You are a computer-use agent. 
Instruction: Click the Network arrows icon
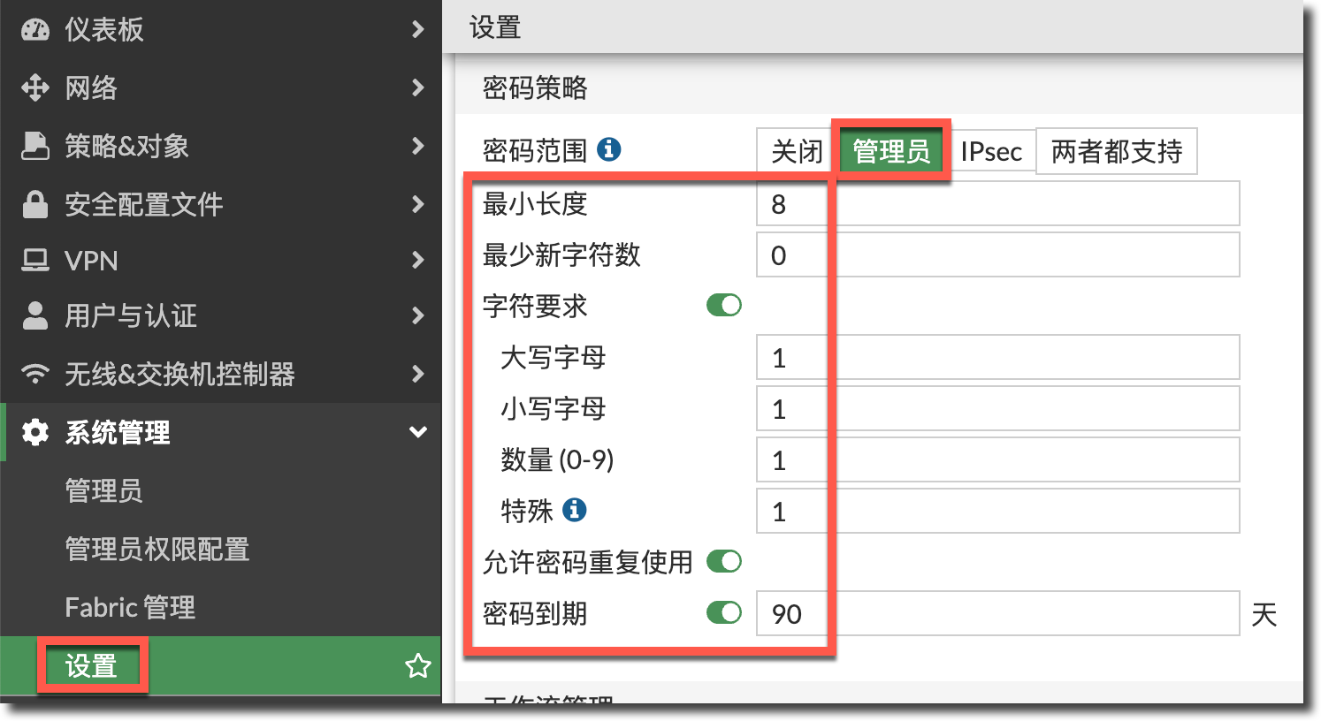[35, 87]
